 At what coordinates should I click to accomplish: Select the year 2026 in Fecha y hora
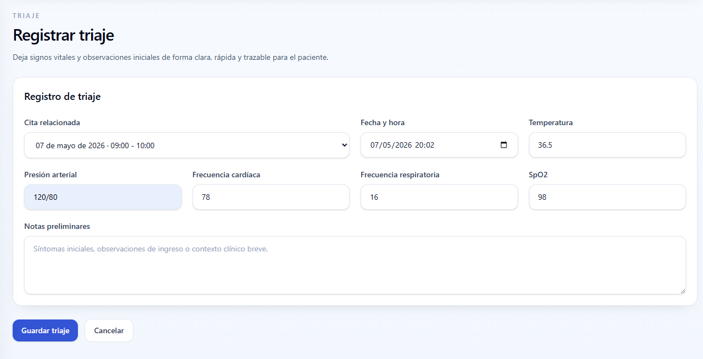pos(404,145)
